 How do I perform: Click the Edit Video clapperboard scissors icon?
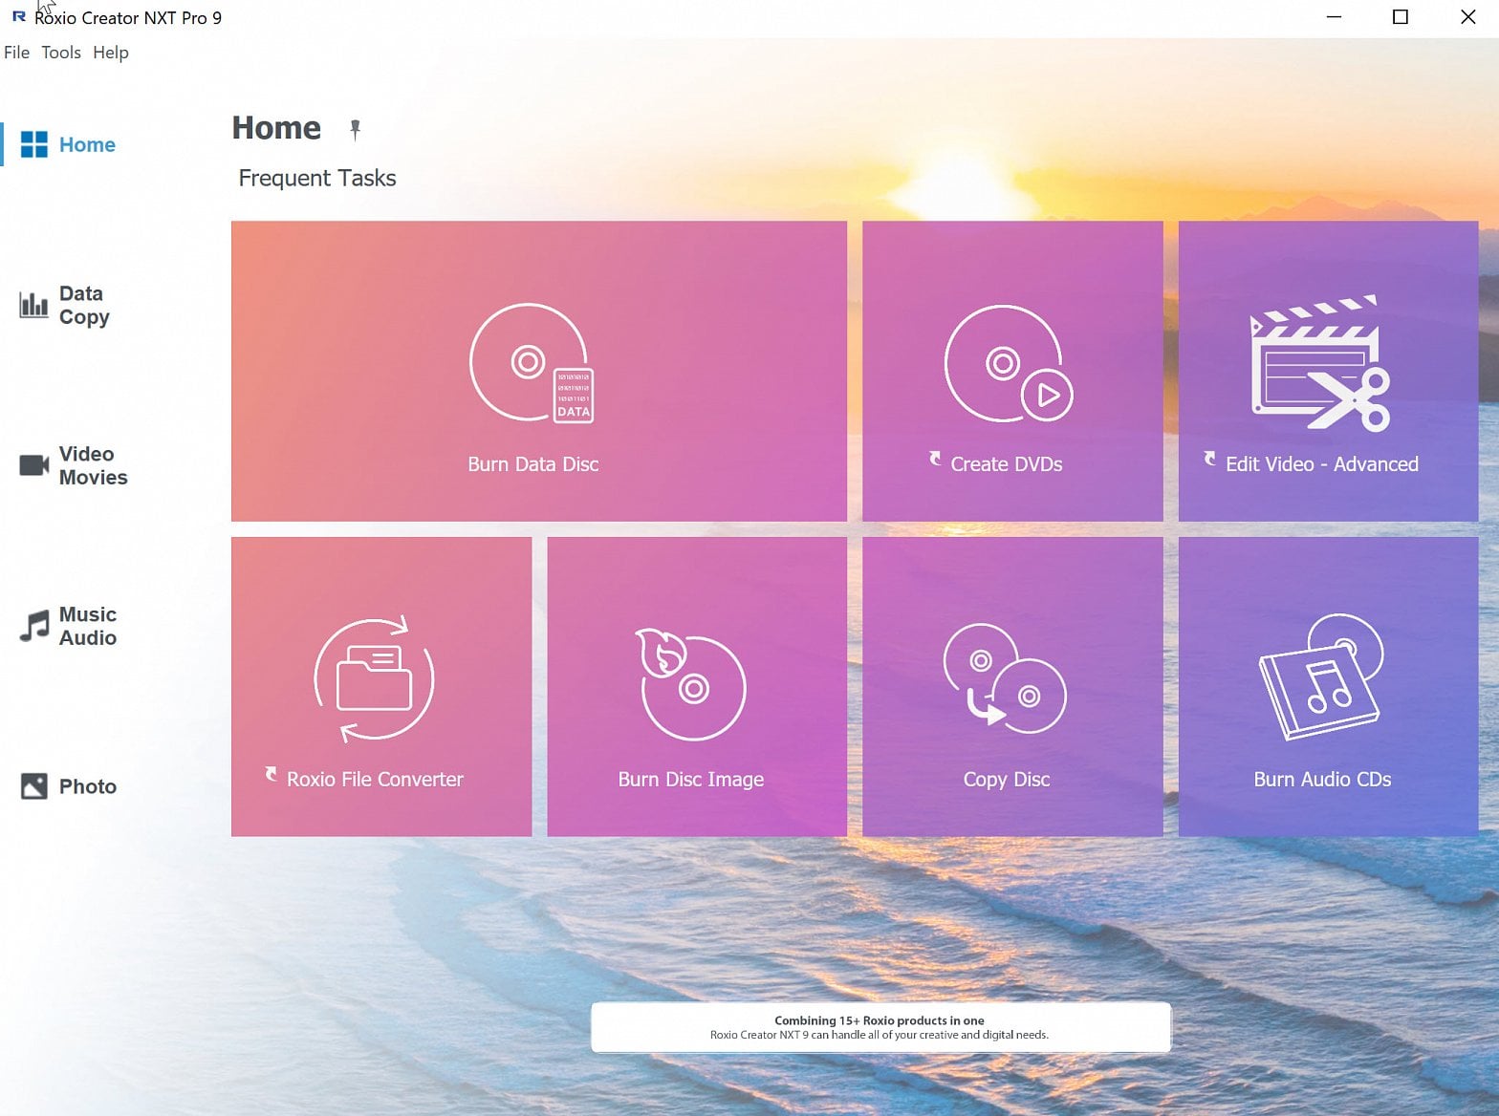(1320, 362)
